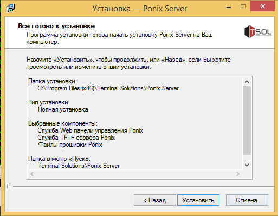Click the label 'Тип установки:'
The image size is (278, 216).
point(49,102)
